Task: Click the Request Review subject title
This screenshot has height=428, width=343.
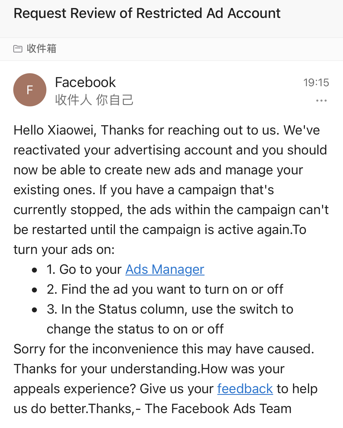Action: click(147, 13)
